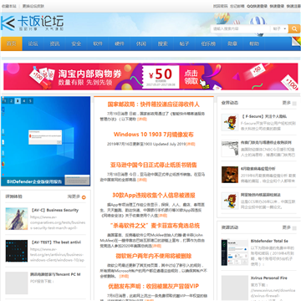
Task: Click the 卡饭论坛 logo
Action: (x=32, y=23)
